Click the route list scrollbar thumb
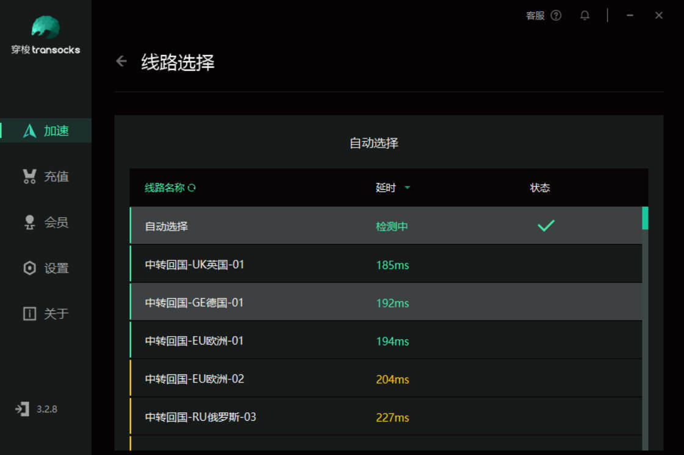 (x=645, y=218)
